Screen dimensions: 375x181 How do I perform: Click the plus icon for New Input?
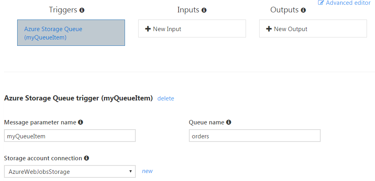[148, 29]
